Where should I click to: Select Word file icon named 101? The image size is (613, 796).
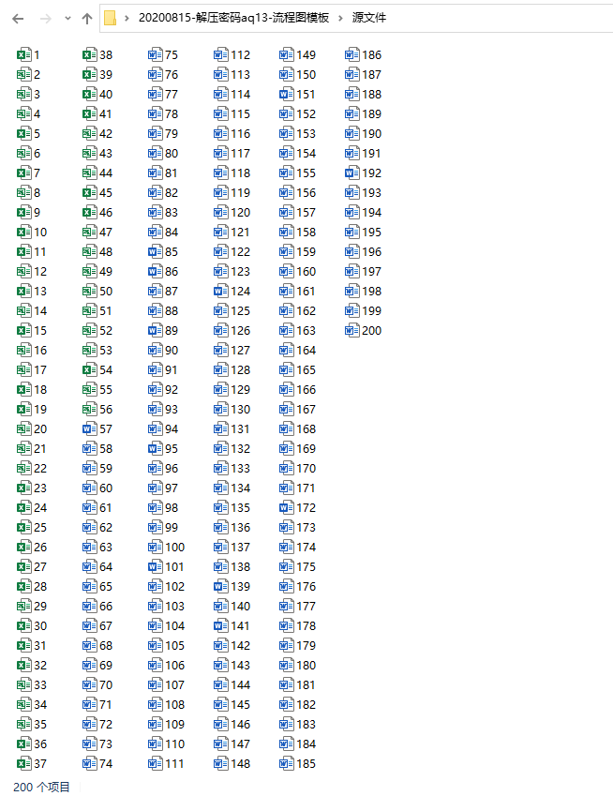click(x=156, y=566)
